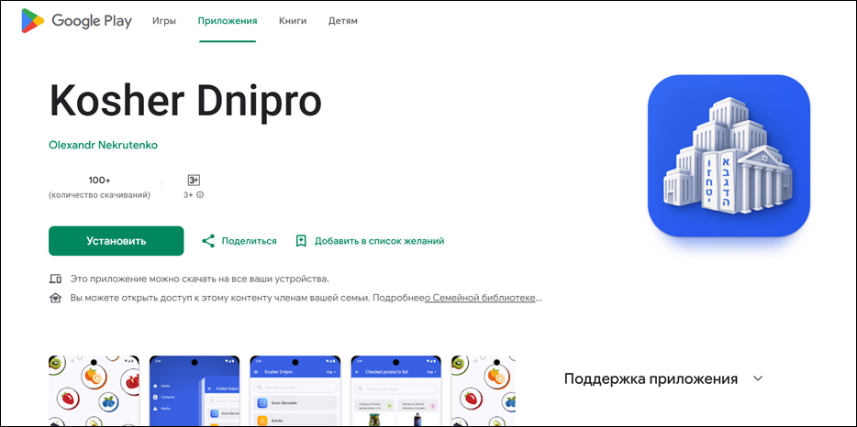
Task: Open the Scan Barcode screenshot thumbnail
Action: tap(295, 391)
